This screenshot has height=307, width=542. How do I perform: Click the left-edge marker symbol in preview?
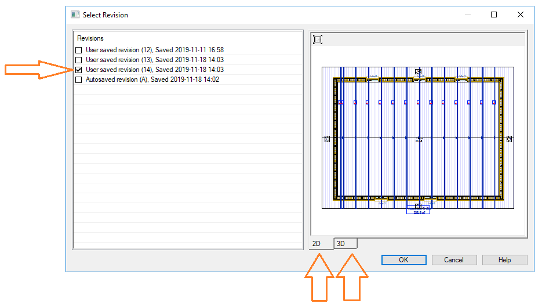[x=327, y=139]
